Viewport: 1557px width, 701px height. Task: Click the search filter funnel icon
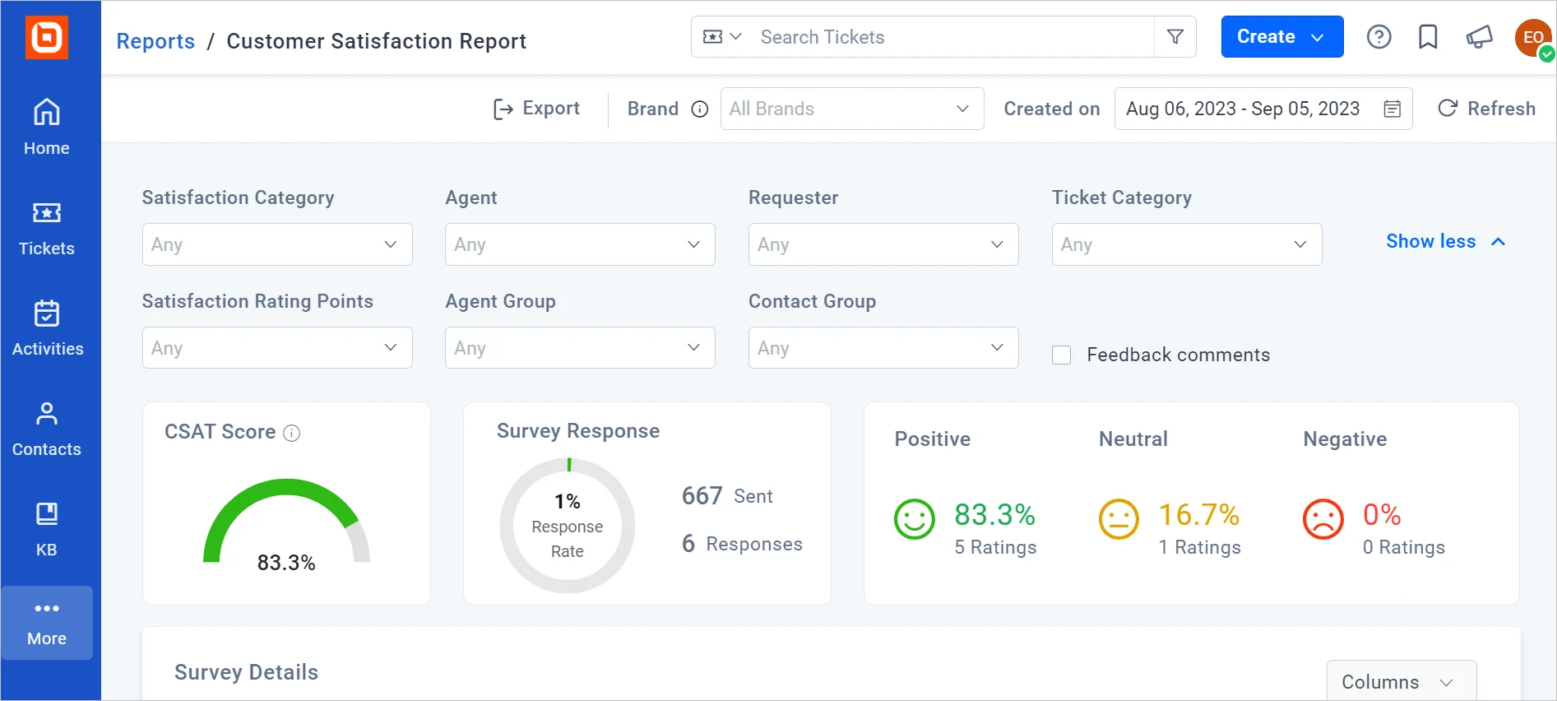[x=1175, y=37]
